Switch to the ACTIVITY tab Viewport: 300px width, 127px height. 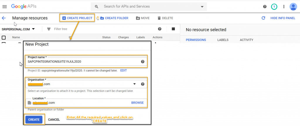click(246, 40)
